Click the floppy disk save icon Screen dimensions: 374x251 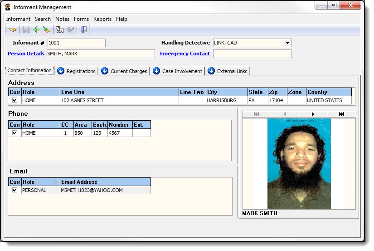click(26, 30)
